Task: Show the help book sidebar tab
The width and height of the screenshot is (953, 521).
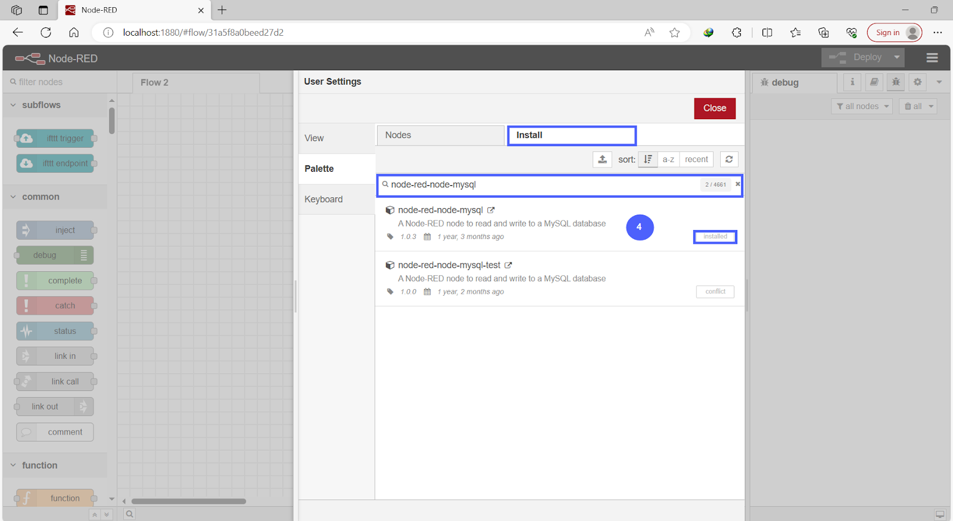Action: click(x=874, y=82)
